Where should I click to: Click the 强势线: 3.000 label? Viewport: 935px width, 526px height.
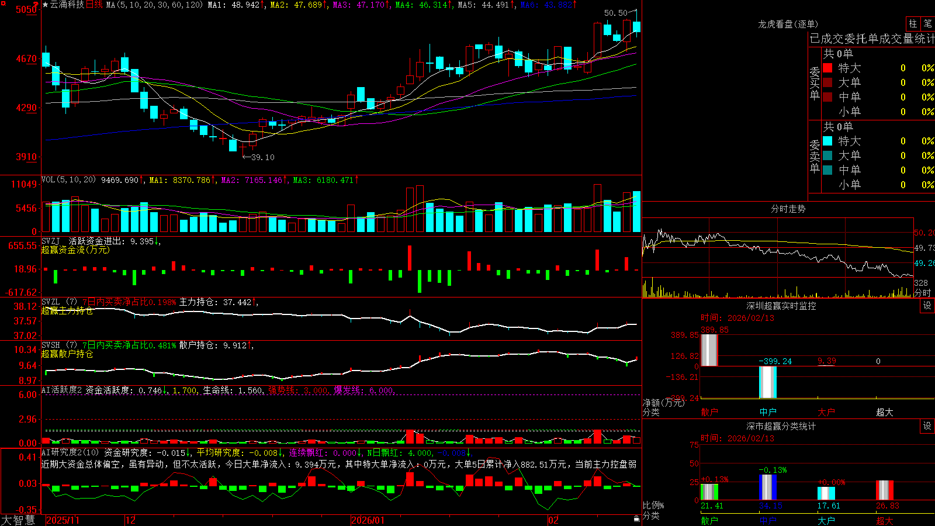(298, 390)
